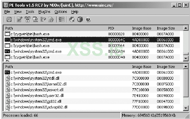Click console icon of cmd.exe PID 0000064C
Viewport: 190px width, 119px height.
click(7, 40)
